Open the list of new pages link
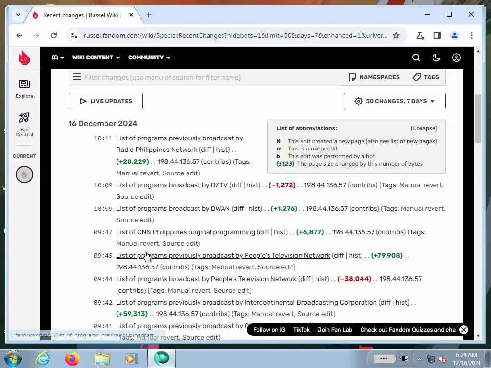491x368 pixels. pos(413,141)
